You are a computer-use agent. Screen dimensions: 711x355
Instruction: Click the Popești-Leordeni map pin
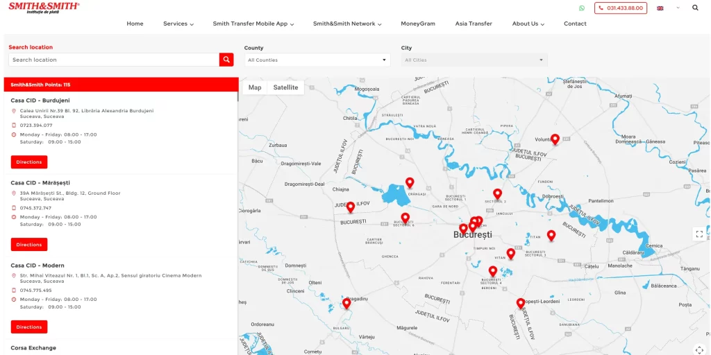point(521,303)
